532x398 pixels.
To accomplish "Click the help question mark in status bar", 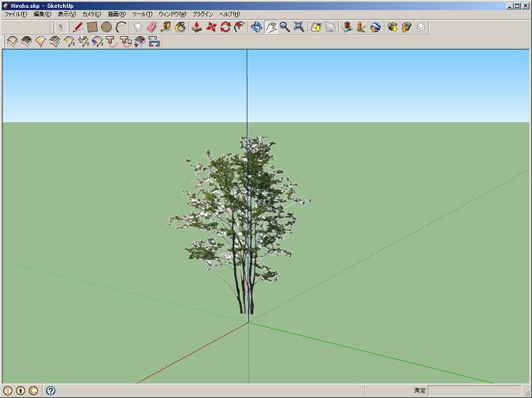I will click(x=50, y=390).
